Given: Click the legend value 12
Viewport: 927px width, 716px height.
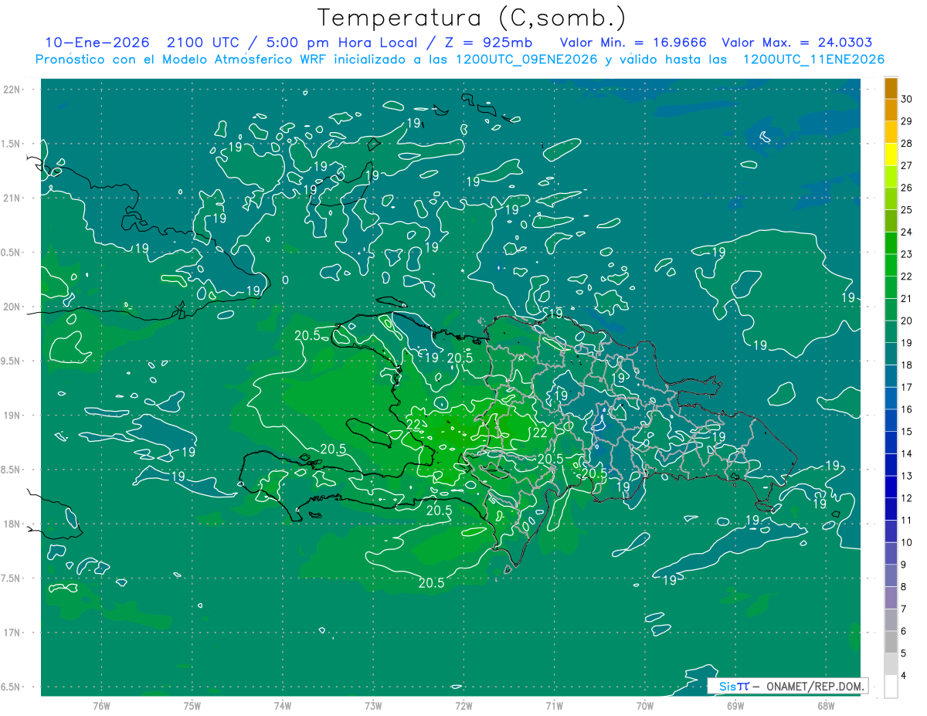Looking at the screenshot, I should 906,498.
